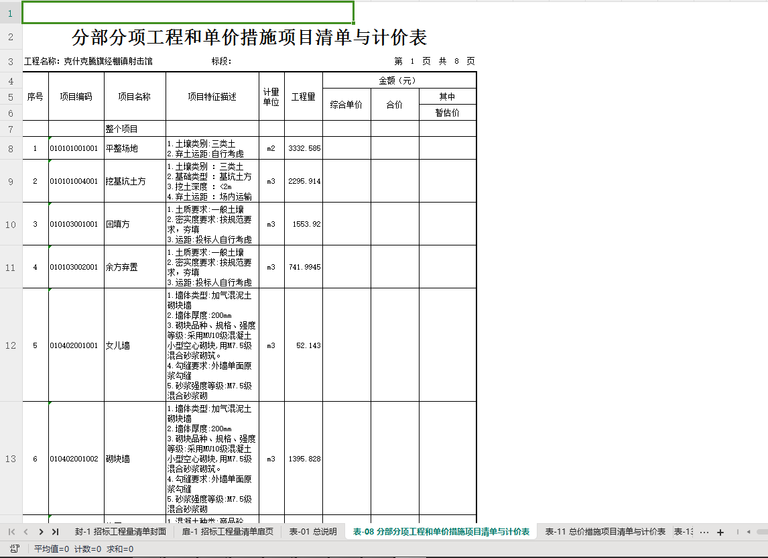Screen dimensions: 768x558
Task: Select the code cell 010101001001
Action: (76, 148)
